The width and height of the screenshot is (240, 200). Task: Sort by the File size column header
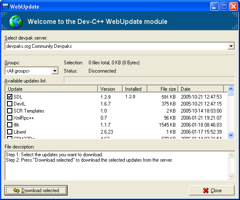pos(163,89)
